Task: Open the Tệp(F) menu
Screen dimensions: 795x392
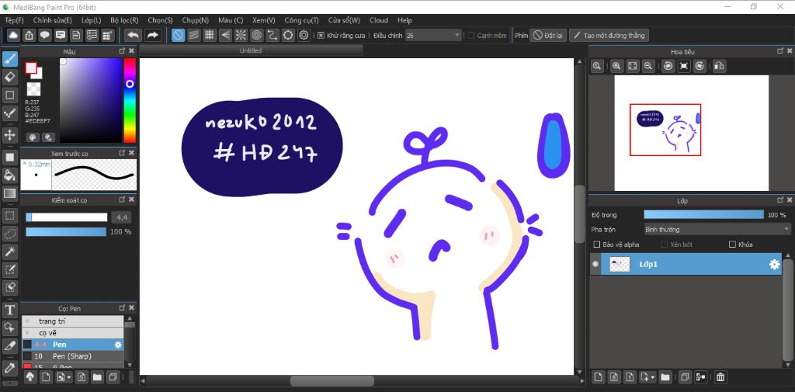Action: point(14,20)
